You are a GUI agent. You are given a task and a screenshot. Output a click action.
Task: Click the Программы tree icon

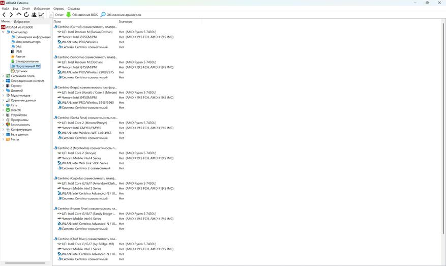(8, 120)
